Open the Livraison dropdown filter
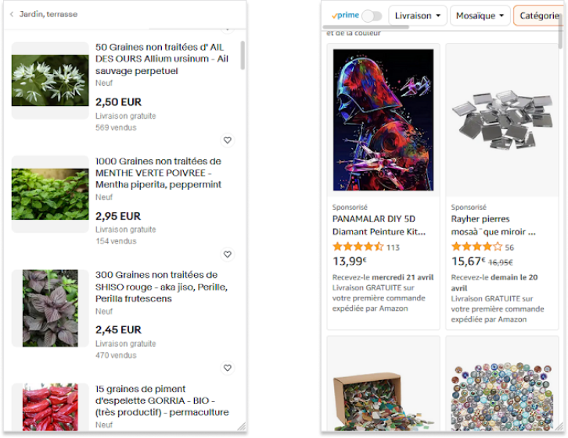The image size is (568, 438). click(x=418, y=16)
